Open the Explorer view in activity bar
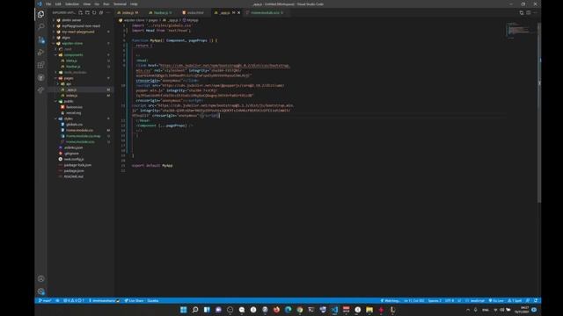 point(41,14)
